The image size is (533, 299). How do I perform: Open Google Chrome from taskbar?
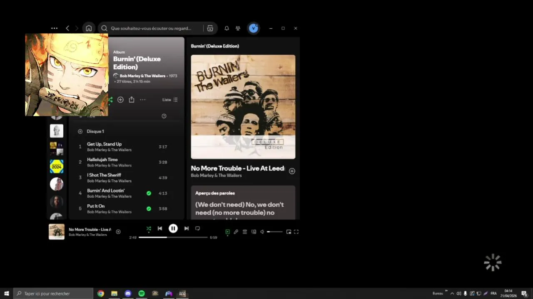(x=101, y=293)
